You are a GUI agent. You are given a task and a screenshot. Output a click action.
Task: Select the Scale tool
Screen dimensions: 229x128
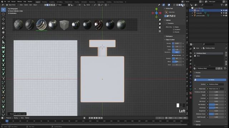click(x=3, y=28)
